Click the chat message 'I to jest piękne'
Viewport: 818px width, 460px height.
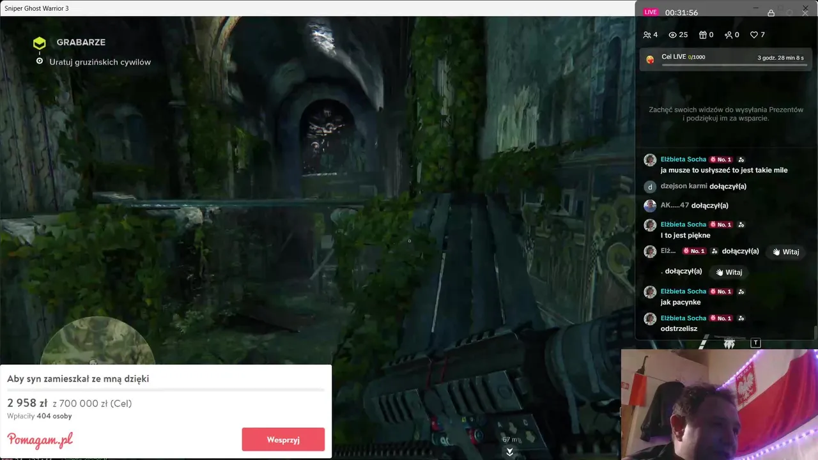tap(686, 236)
